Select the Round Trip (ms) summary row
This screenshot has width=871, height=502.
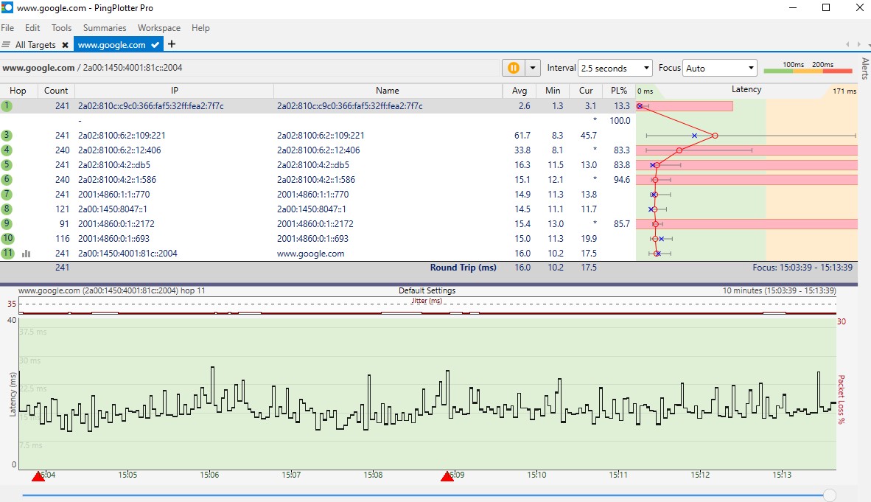[x=429, y=268]
